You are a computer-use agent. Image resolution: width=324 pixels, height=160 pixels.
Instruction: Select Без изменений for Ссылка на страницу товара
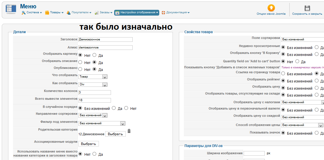click(x=283, y=74)
